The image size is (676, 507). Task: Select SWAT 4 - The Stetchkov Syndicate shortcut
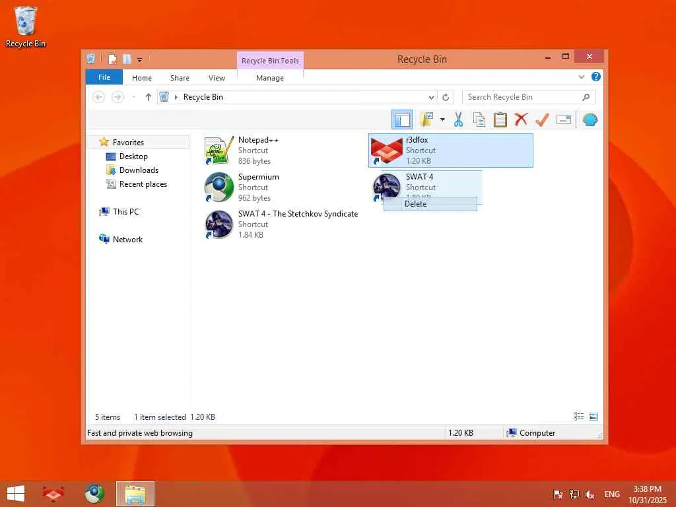point(281,224)
